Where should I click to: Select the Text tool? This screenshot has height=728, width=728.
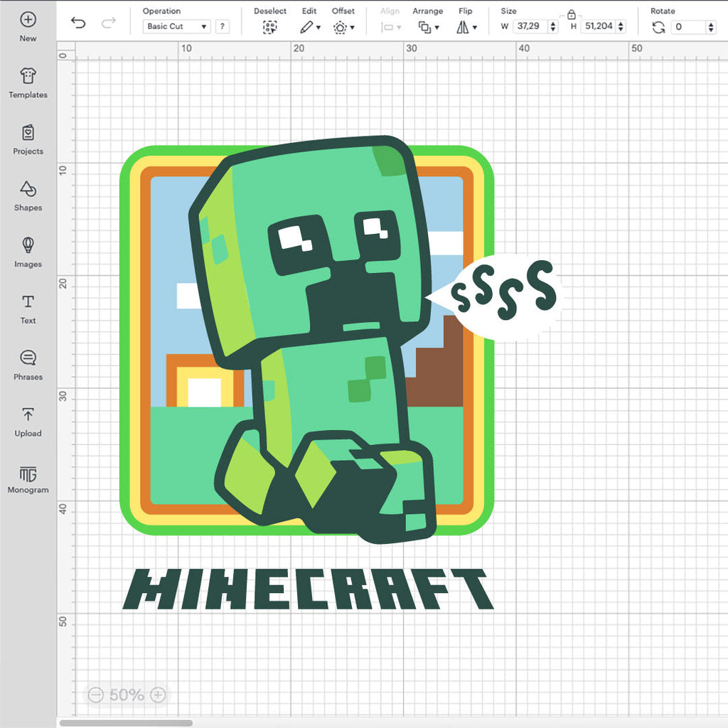pyautogui.click(x=28, y=309)
